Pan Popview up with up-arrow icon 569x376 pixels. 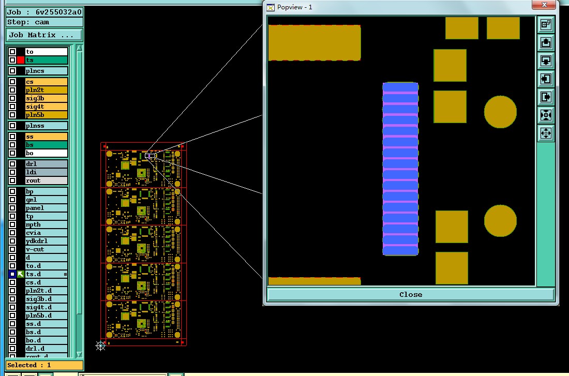point(546,43)
